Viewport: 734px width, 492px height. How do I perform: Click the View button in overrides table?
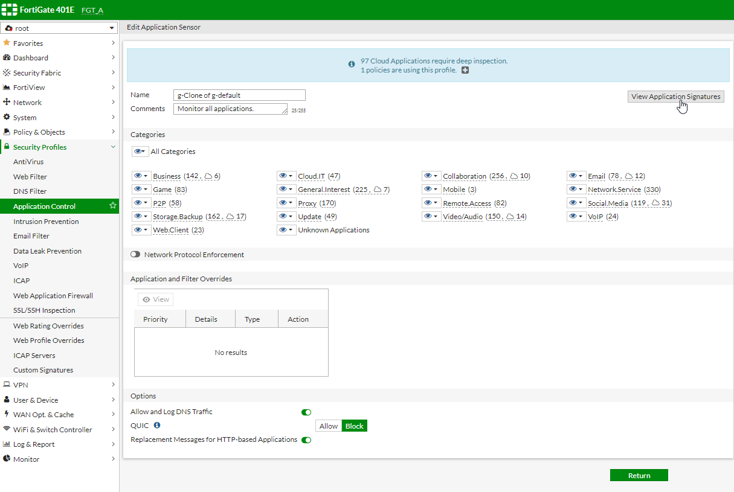[x=156, y=299]
